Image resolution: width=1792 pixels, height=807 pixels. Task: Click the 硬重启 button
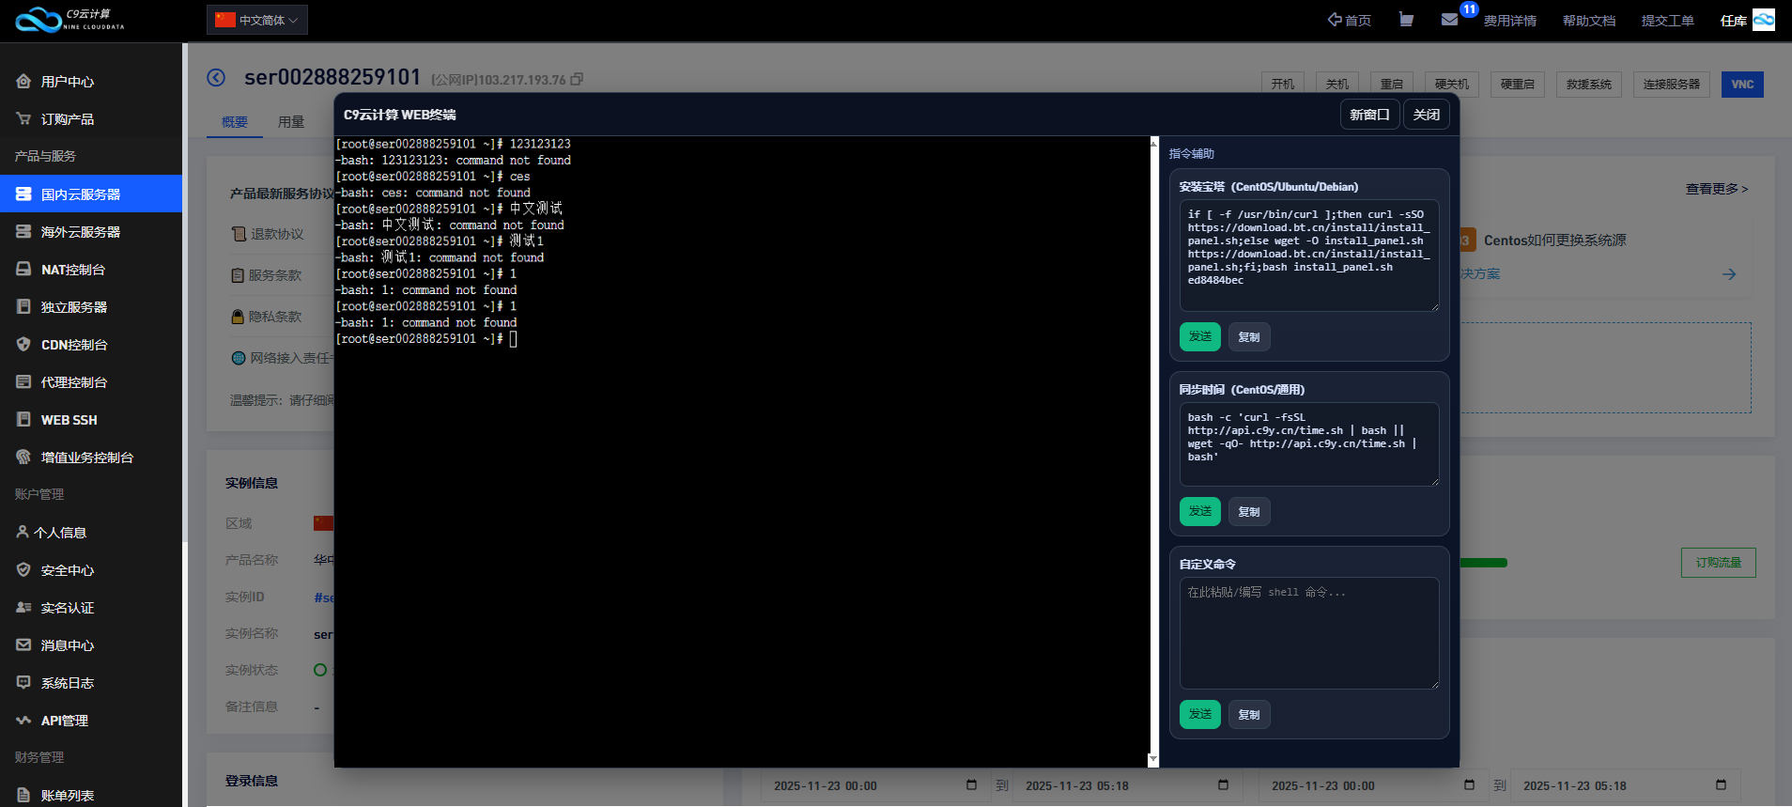[x=1518, y=85]
